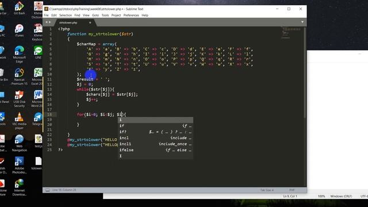Click the minimap code preview

click(x=292, y=33)
